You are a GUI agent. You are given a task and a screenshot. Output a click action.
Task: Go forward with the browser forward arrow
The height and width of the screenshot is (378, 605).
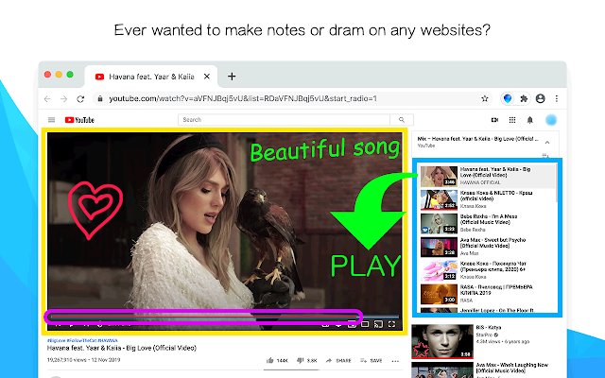coord(63,99)
